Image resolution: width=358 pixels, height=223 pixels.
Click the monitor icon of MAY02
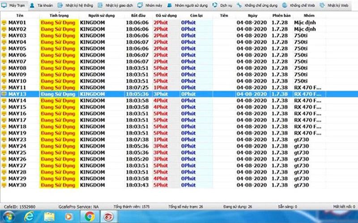point(4,29)
